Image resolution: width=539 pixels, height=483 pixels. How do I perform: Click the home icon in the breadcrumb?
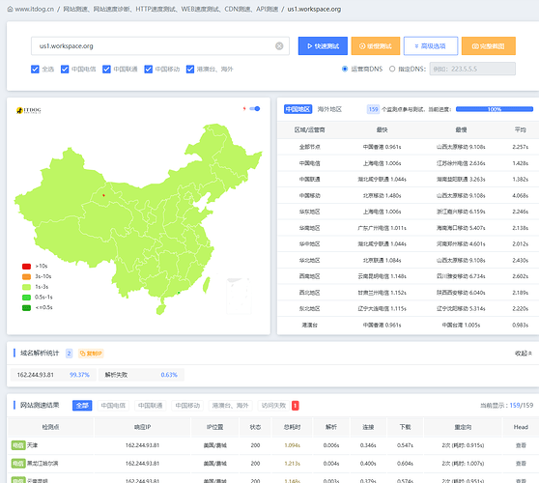click(11, 10)
